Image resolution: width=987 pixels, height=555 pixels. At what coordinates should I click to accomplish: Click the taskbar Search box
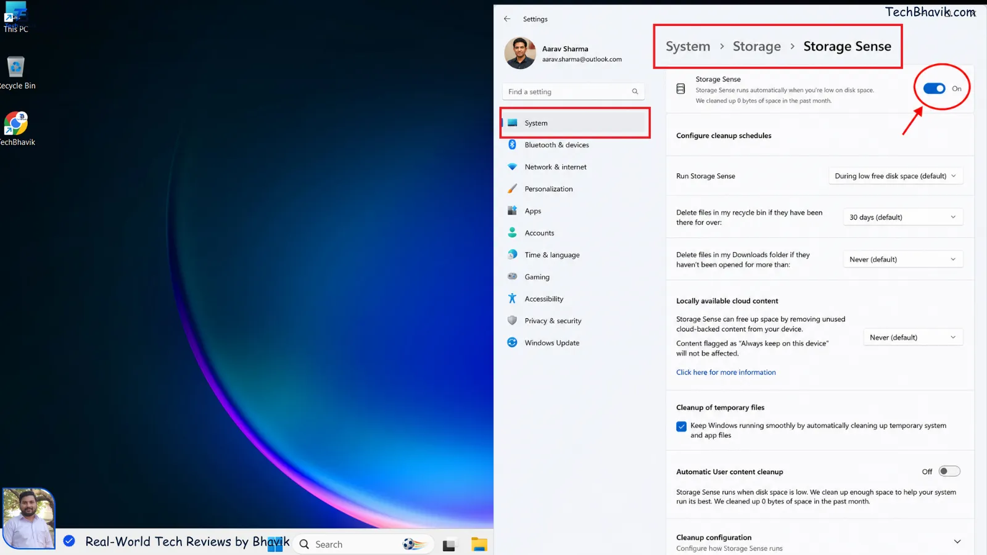coord(364,544)
